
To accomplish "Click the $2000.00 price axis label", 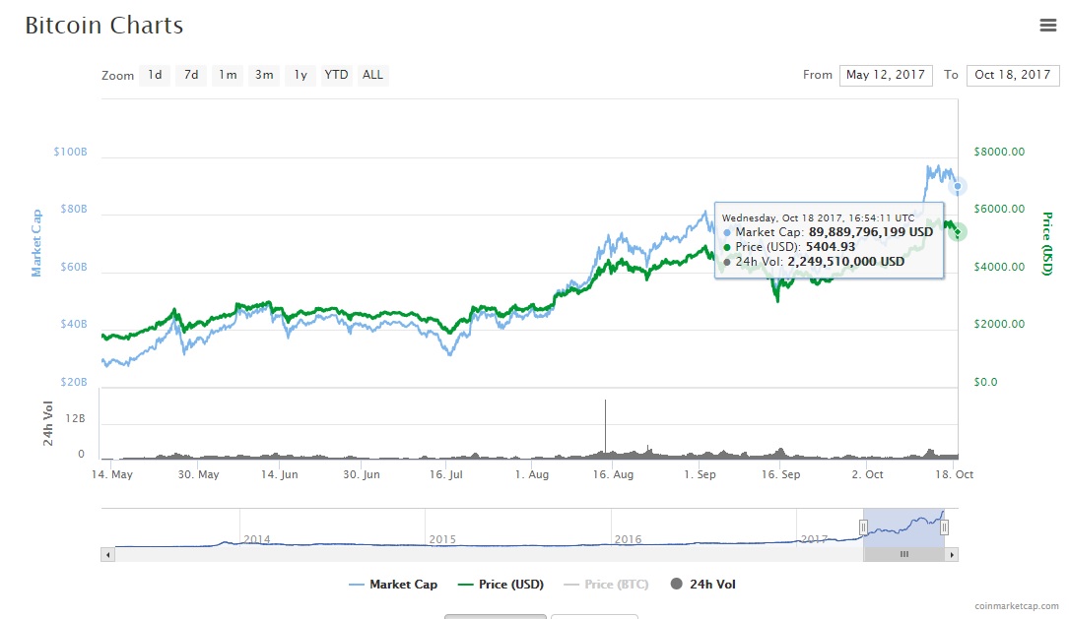I will (999, 324).
